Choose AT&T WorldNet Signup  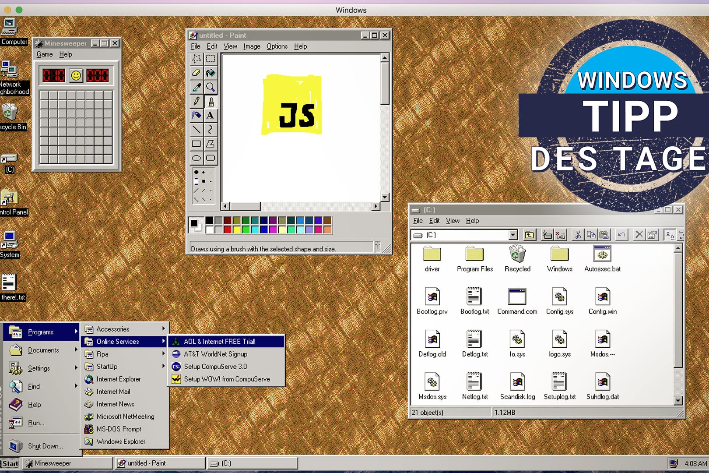(226, 354)
